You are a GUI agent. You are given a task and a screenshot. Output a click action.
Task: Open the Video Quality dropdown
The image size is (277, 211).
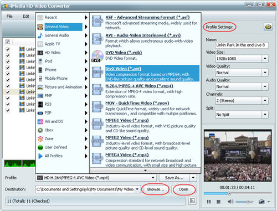click(x=265, y=73)
